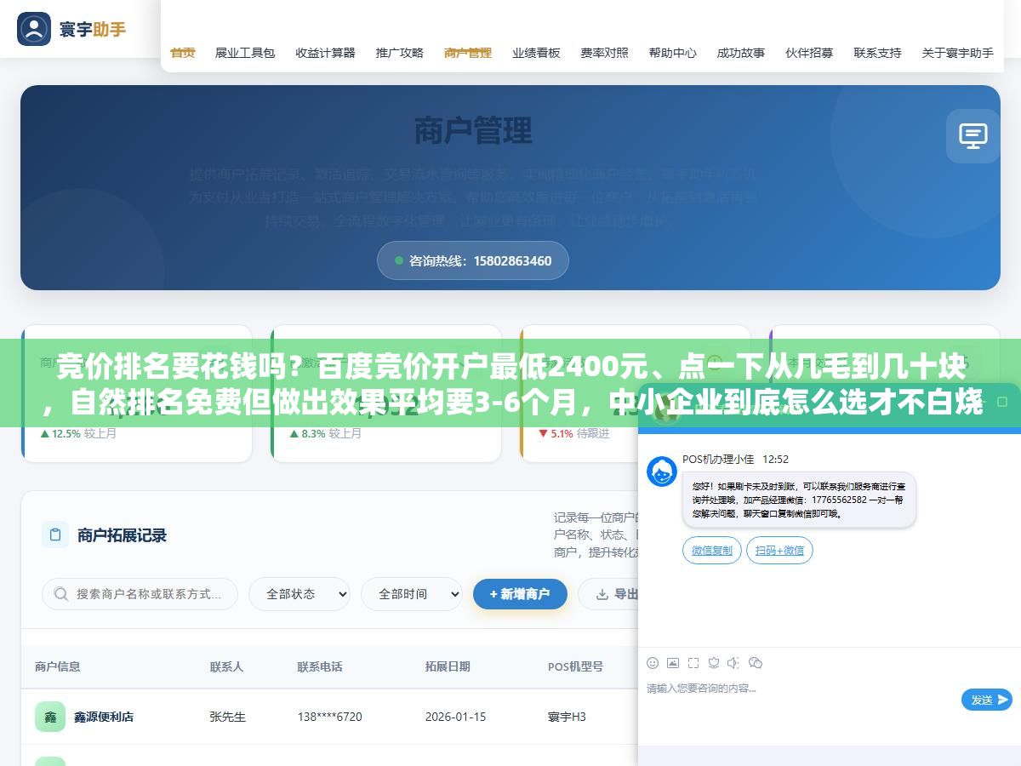Open the 全部状态 status filter dropdown
The image size is (1021, 766).
click(299, 594)
